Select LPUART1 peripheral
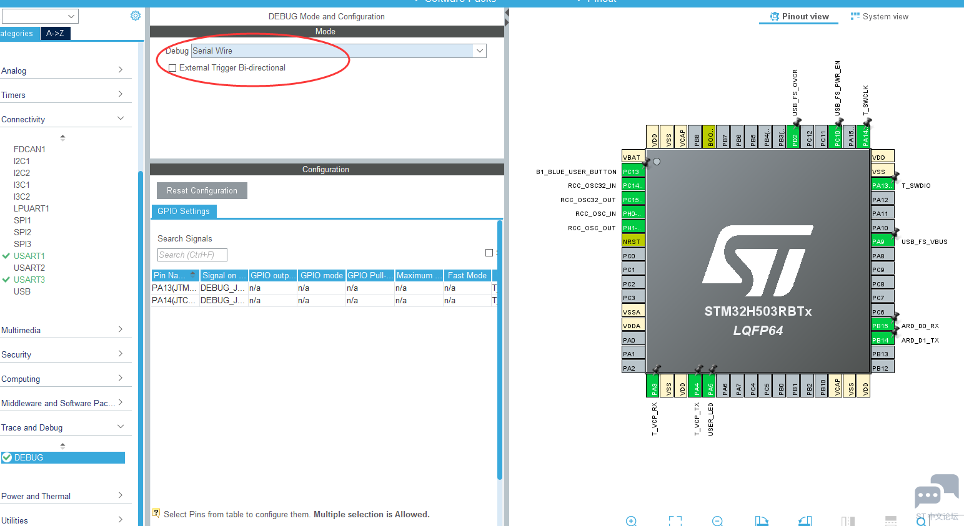This screenshot has width=964, height=526. coord(31,208)
